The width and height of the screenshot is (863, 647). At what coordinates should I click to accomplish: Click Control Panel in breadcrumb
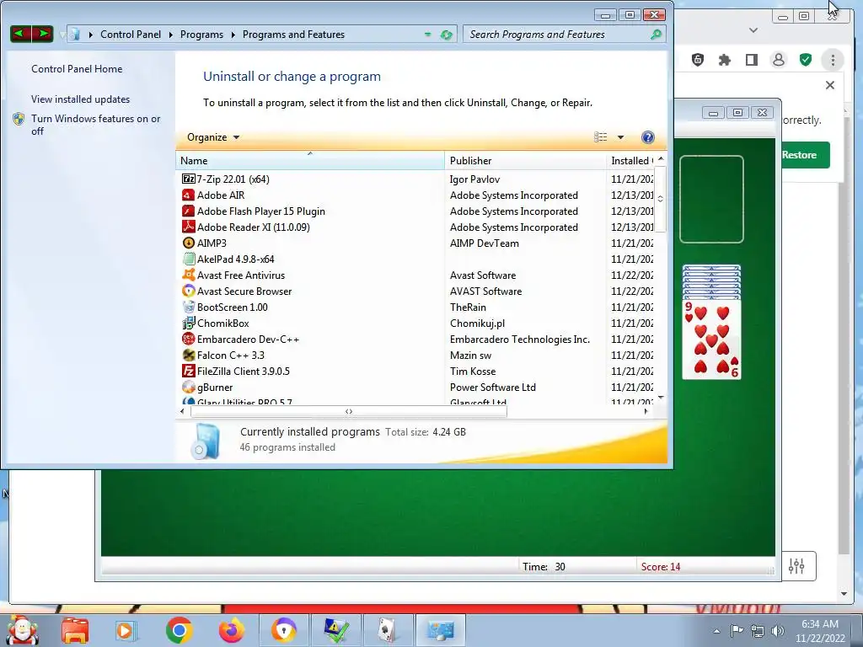[131, 34]
